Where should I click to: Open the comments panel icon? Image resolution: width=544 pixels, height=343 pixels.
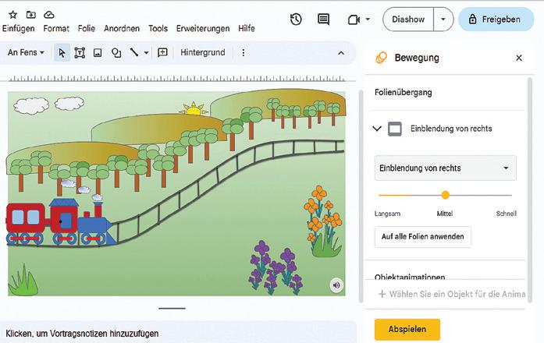coord(323,19)
